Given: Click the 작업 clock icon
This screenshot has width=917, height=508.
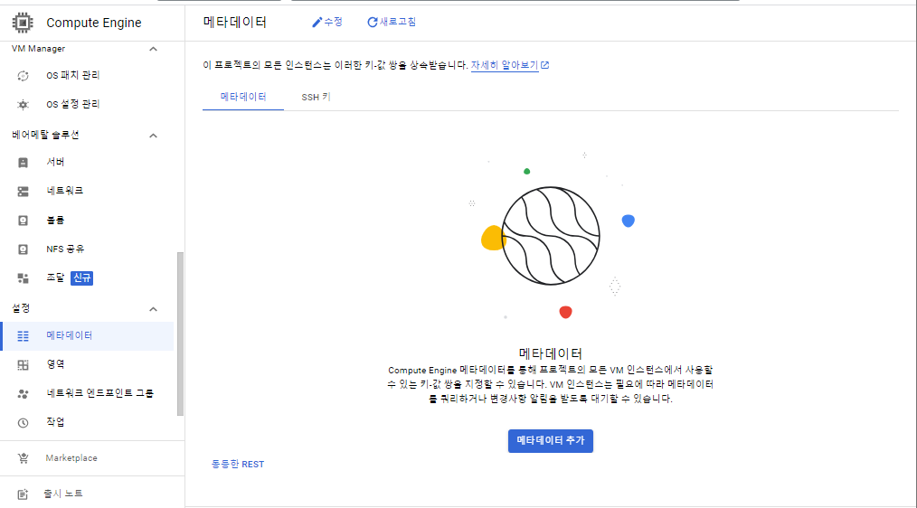Looking at the screenshot, I should point(23,423).
